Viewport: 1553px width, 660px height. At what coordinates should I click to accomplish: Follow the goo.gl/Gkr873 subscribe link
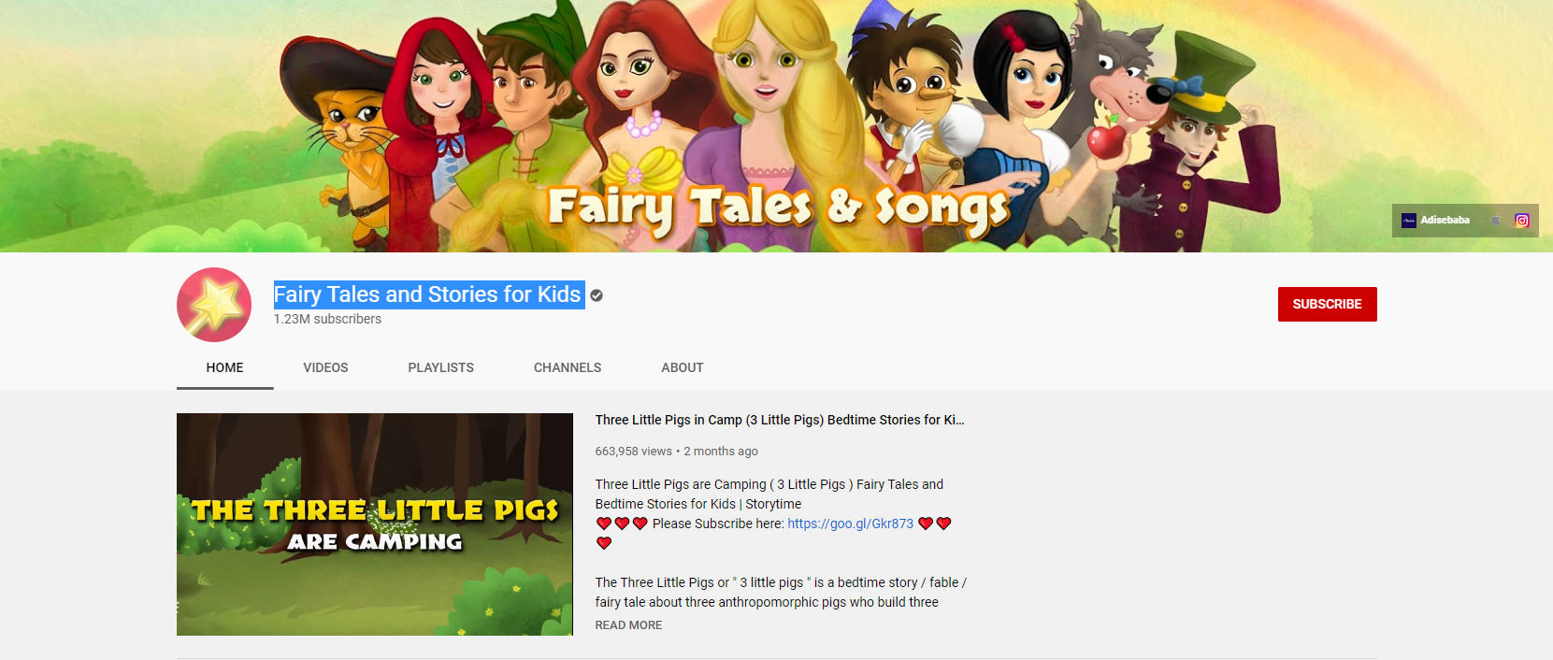[851, 524]
